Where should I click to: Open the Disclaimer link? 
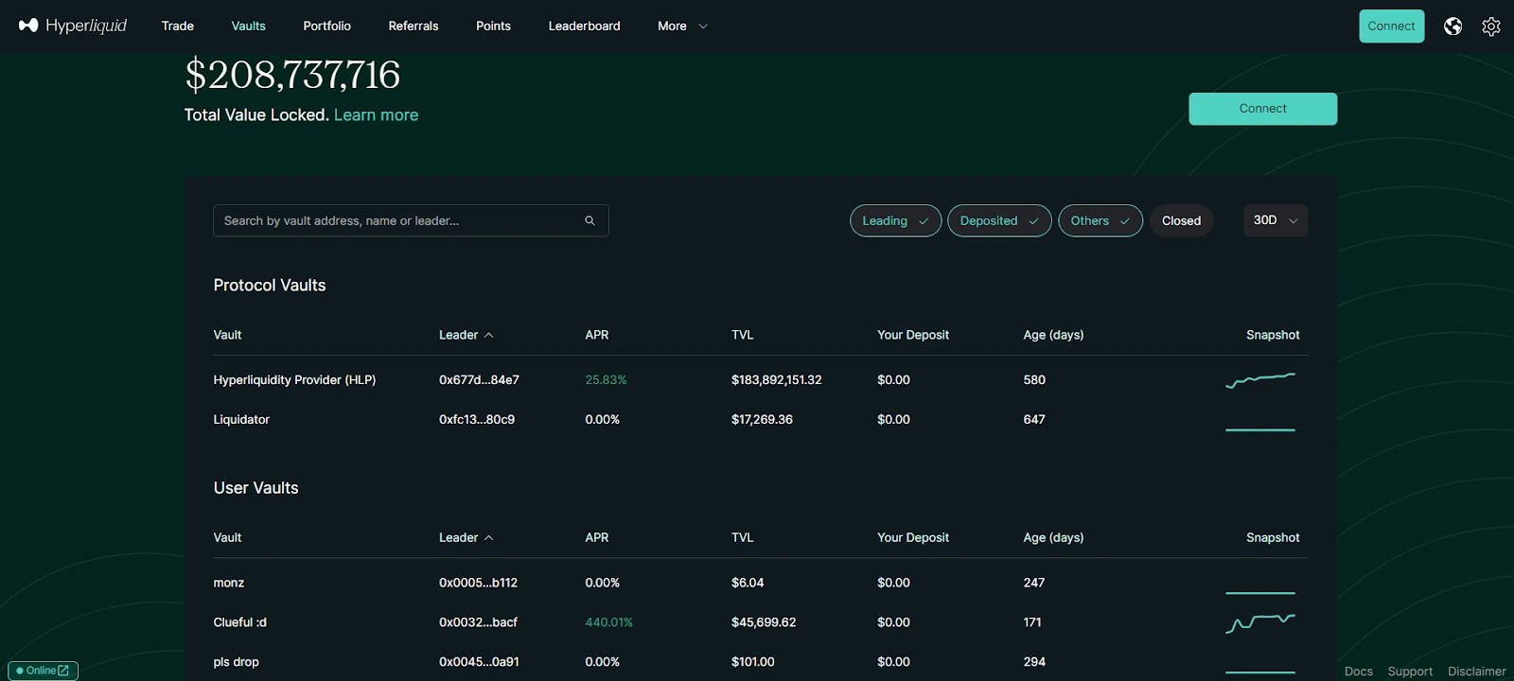pyautogui.click(x=1476, y=671)
